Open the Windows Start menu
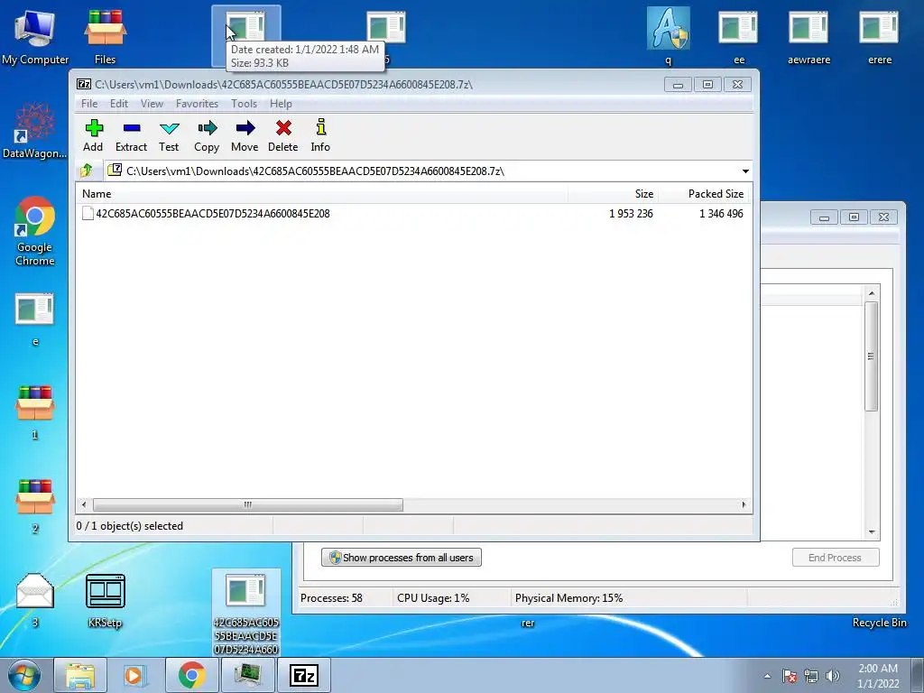The width and height of the screenshot is (924, 693). (24, 675)
